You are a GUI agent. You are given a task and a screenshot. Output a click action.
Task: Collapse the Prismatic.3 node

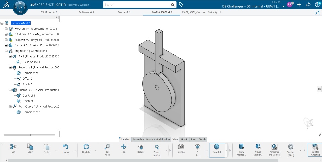coord(10,90)
